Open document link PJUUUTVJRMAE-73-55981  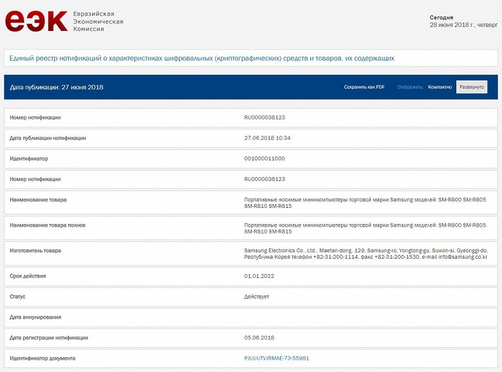(277, 358)
